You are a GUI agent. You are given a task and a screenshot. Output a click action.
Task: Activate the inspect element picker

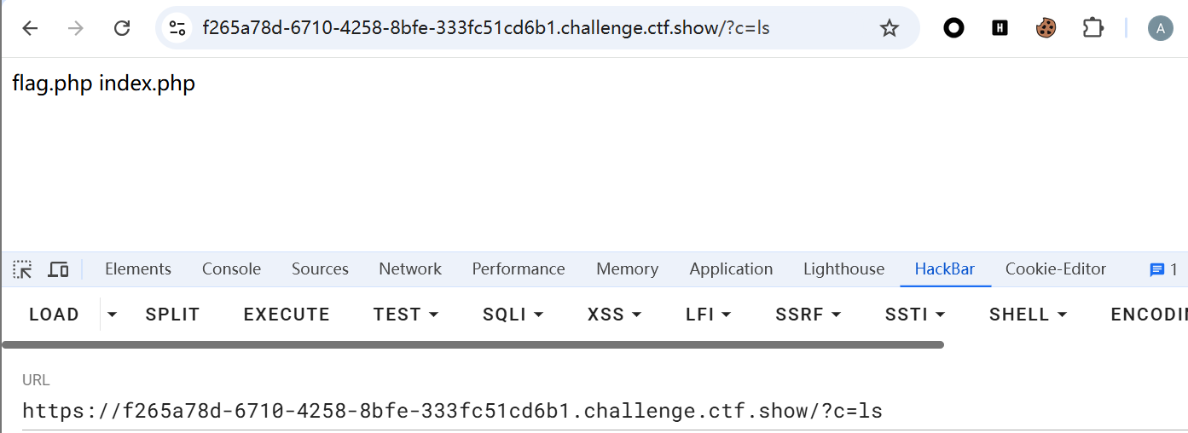22,269
